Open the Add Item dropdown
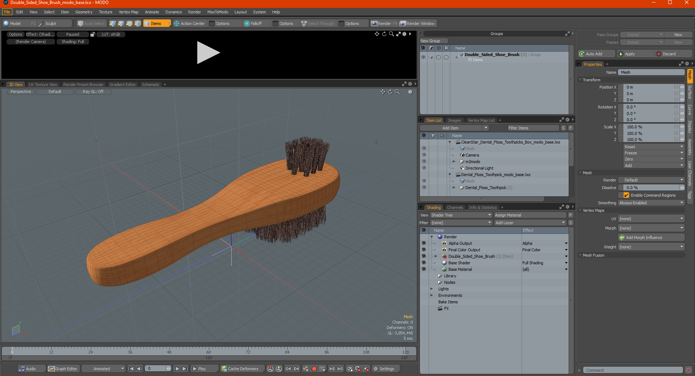The width and height of the screenshot is (695, 376). (x=454, y=128)
